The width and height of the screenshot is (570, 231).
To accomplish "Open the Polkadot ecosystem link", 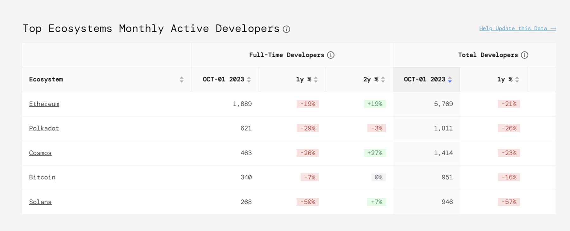I will [x=44, y=128].
